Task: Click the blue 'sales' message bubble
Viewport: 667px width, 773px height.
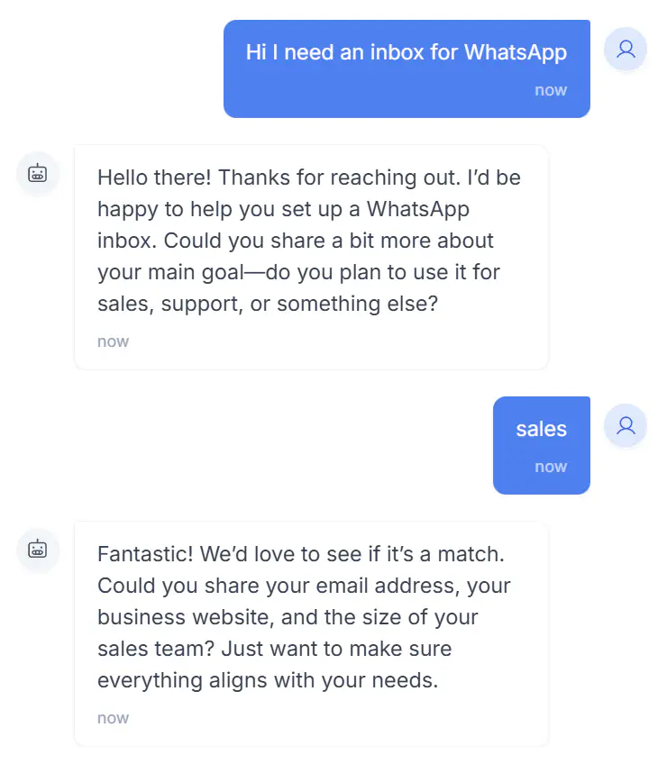Action: [x=541, y=445]
